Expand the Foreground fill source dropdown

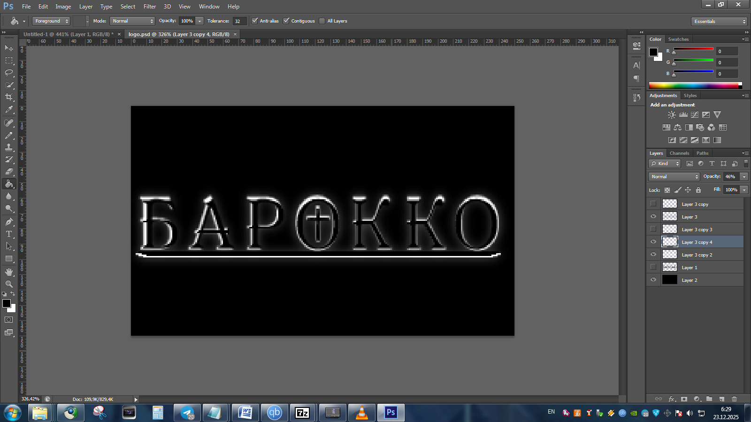click(x=51, y=21)
